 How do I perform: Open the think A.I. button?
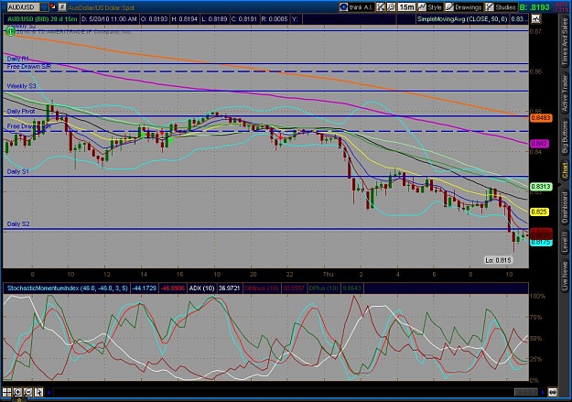[x=356, y=7]
